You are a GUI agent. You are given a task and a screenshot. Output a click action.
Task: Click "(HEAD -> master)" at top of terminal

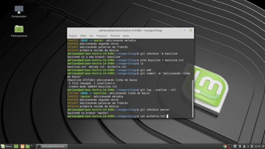(92, 41)
